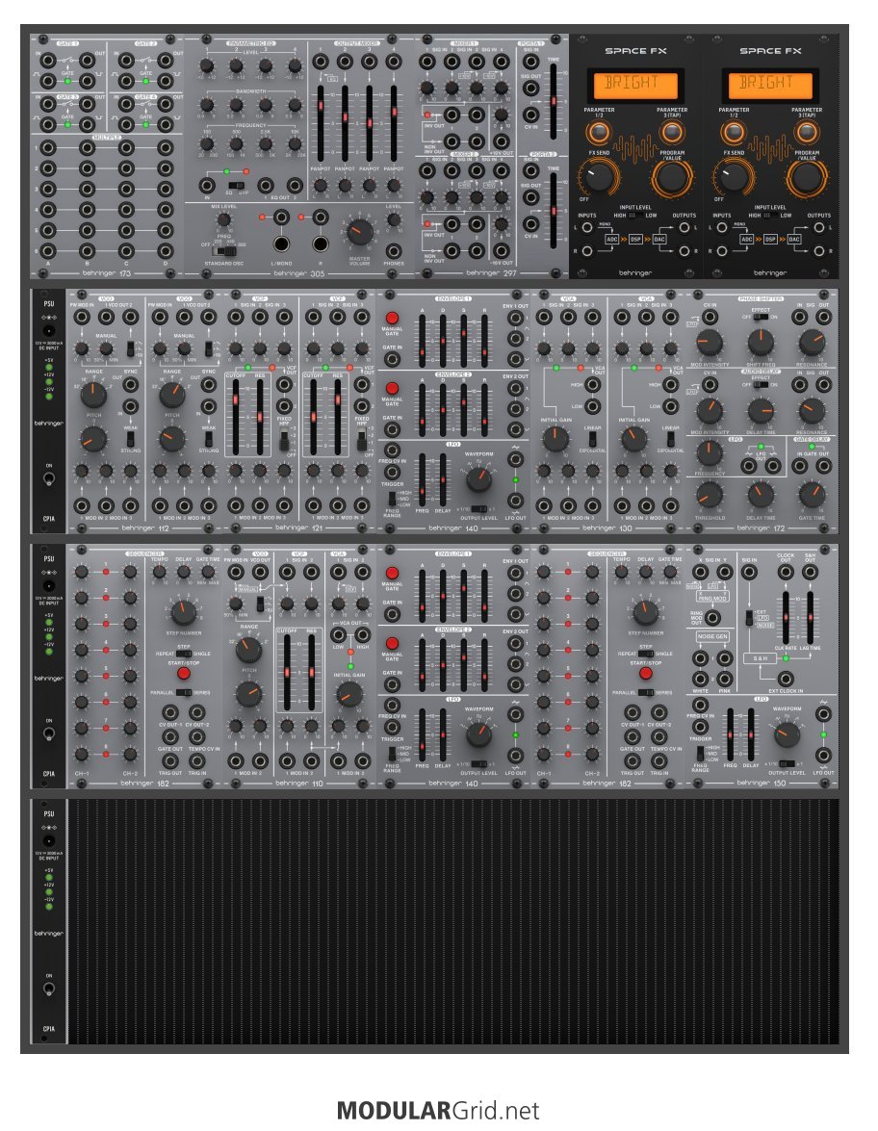Toggle Linear/Exponential switch on first VCA
The width and height of the screenshot is (878, 1131).
[x=592, y=439]
